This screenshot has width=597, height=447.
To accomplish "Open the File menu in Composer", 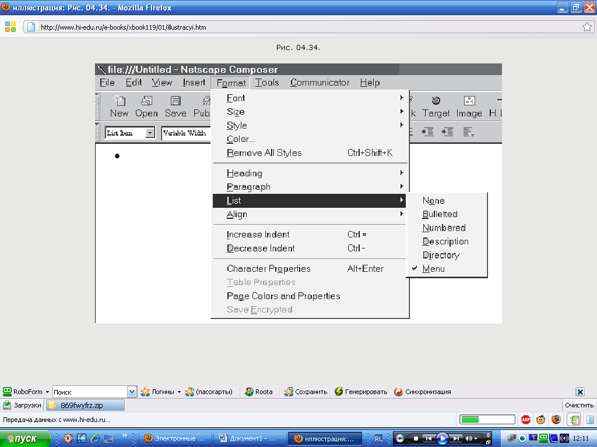I will (107, 83).
